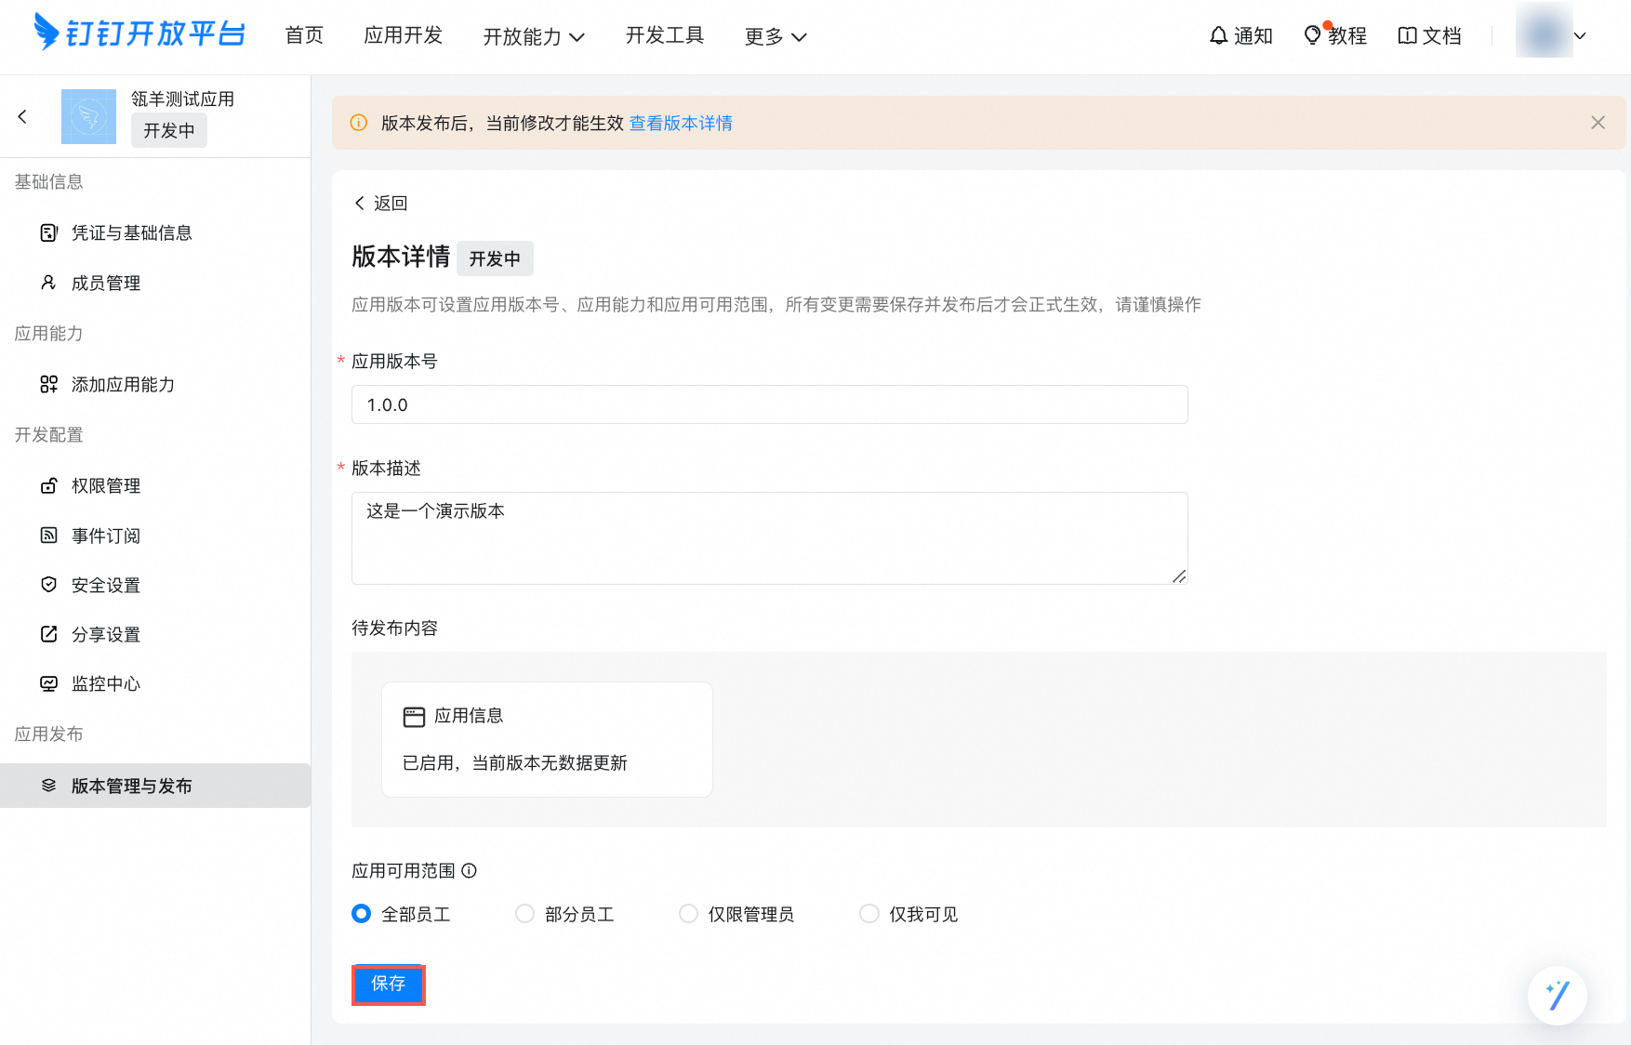The image size is (1631, 1045).
Task: Select 版本管理与发布 in sidebar
Action: point(155,786)
